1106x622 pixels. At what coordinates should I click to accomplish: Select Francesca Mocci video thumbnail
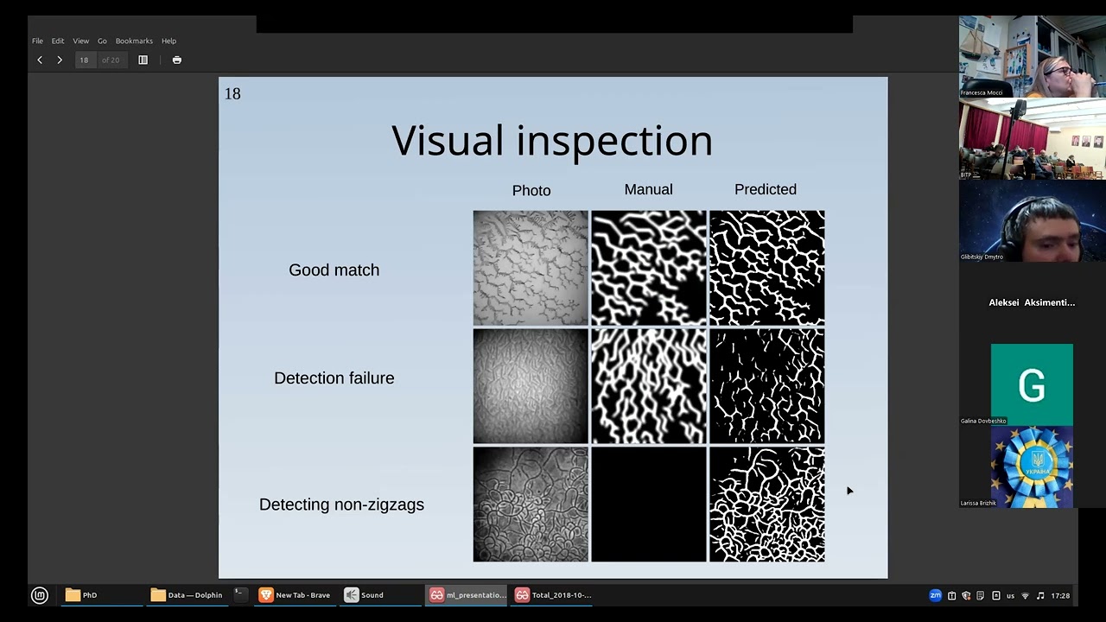click(x=1032, y=56)
